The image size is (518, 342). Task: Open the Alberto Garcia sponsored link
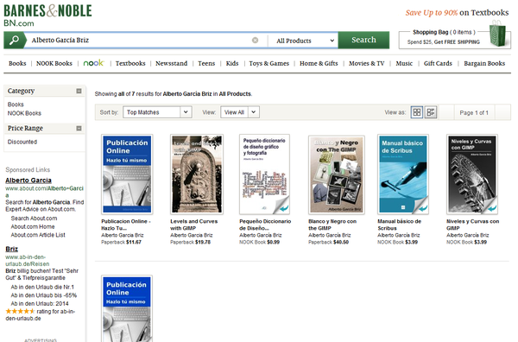pyautogui.click(x=28, y=180)
